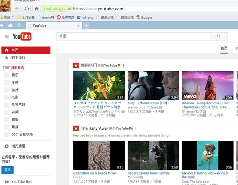Expand the 收藏 favorites dropdown arrow
Image resolution: width=238 pixels, height=185 pixels.
point(13,17)
